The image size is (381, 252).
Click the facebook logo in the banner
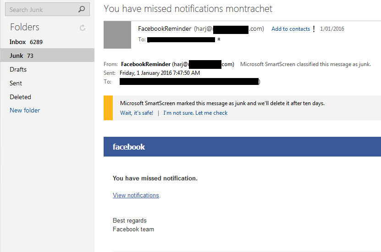point(129,147)
